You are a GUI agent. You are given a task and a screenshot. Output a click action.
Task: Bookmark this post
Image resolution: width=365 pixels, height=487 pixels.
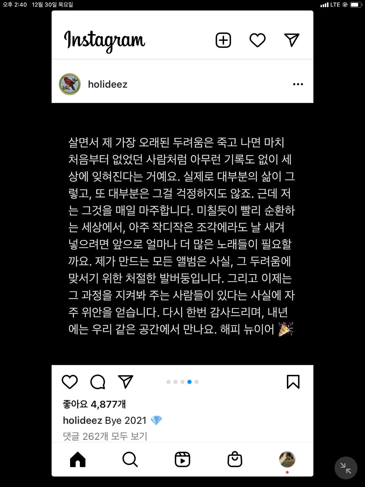293,382
